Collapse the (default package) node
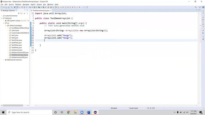Screen dimensions: 205x115 pyautogui.click(x=6, y=26)
